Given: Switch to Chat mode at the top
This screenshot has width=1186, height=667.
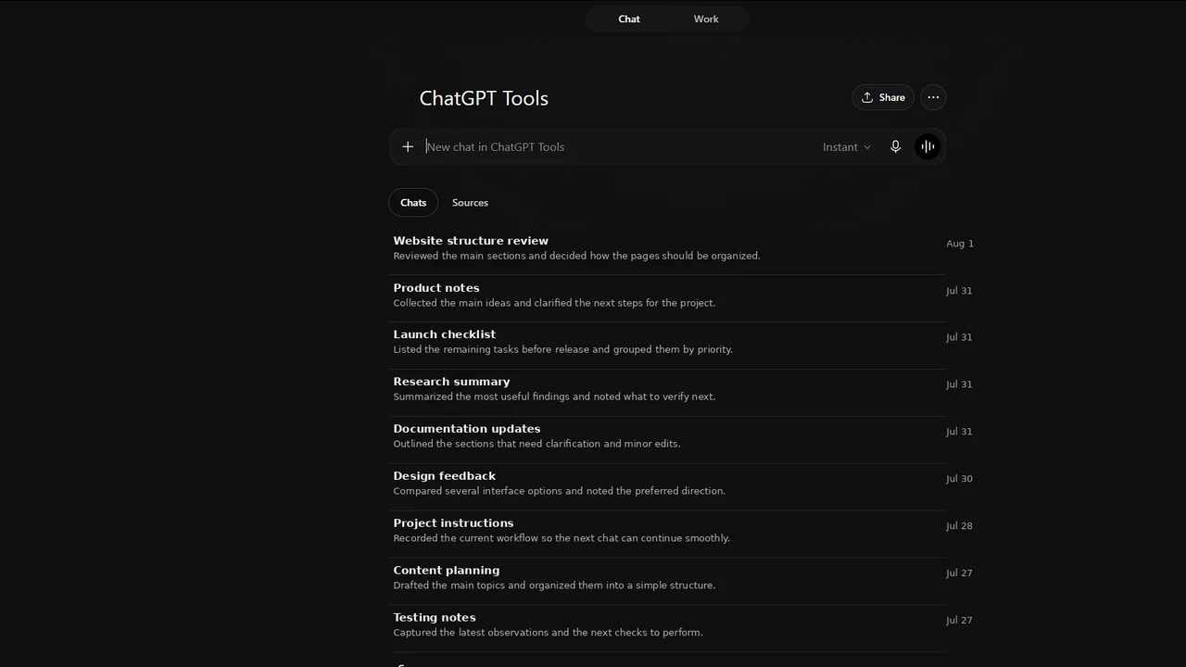Looking at the screenshot, I should 629,19.
